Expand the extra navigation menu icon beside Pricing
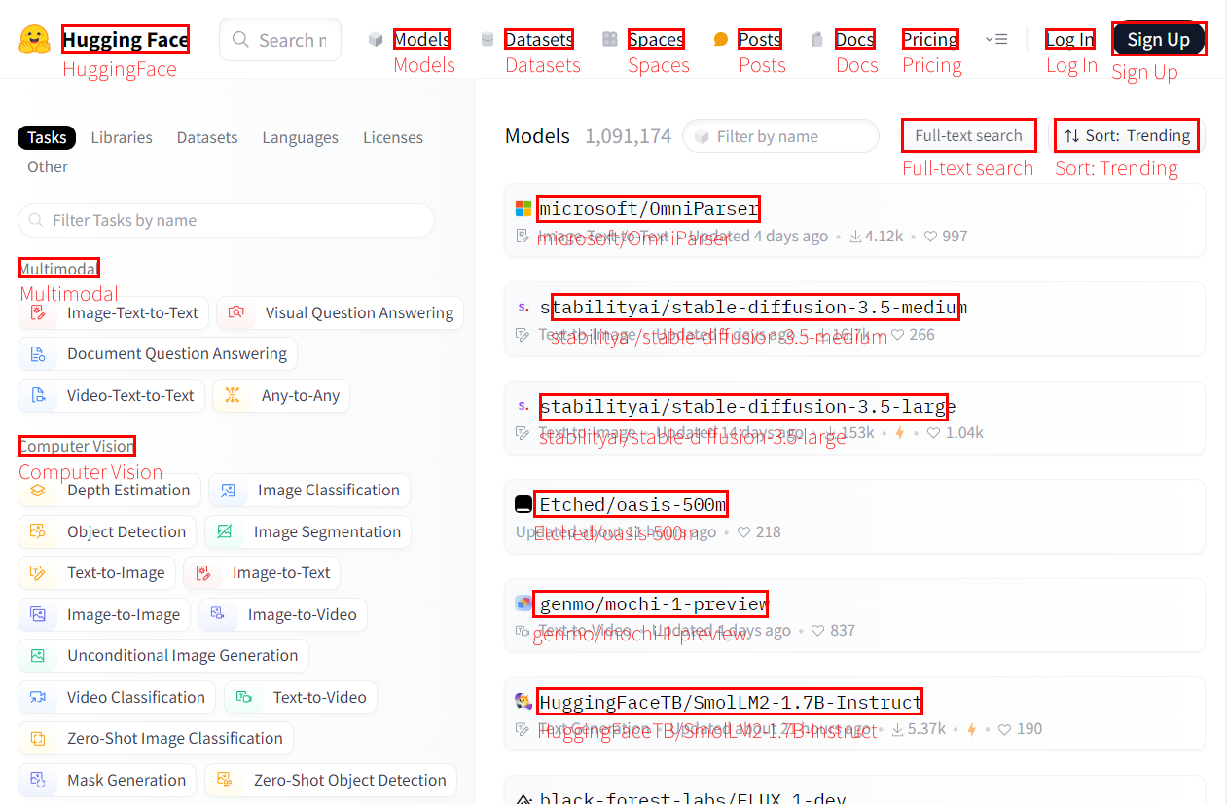The width and height of the screenshot is (1227, 804). (x=995, y=39)
